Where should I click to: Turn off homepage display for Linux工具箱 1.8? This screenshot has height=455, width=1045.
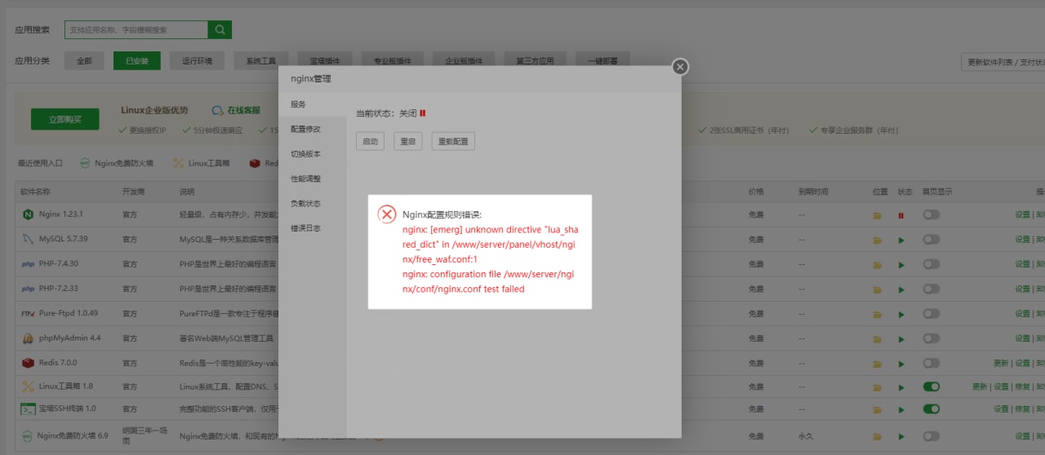(931, 386)
